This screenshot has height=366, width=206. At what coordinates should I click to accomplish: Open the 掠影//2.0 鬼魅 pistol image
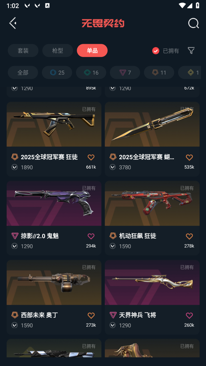tap(54, 203)
